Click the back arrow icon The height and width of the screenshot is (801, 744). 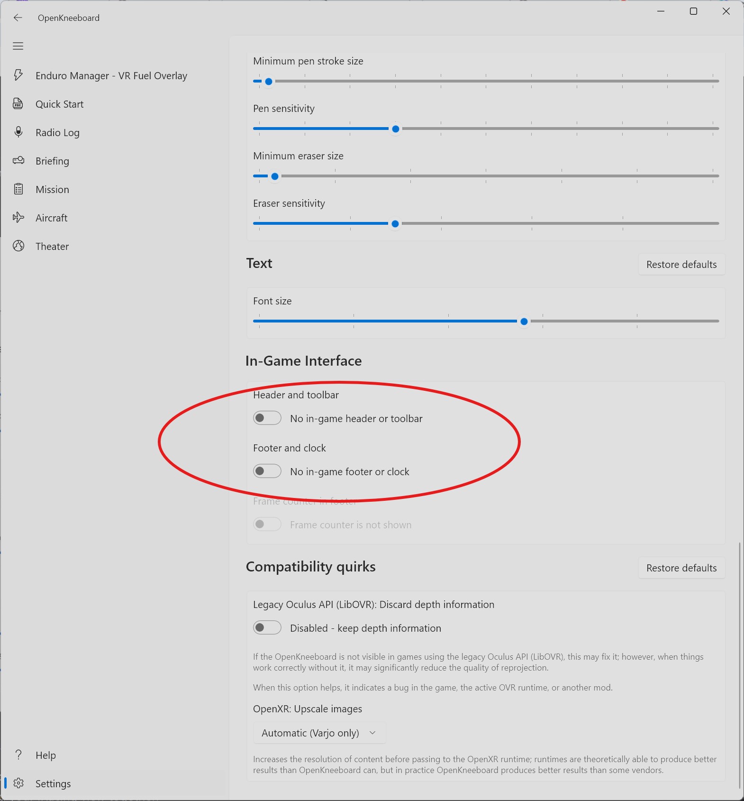18,18
